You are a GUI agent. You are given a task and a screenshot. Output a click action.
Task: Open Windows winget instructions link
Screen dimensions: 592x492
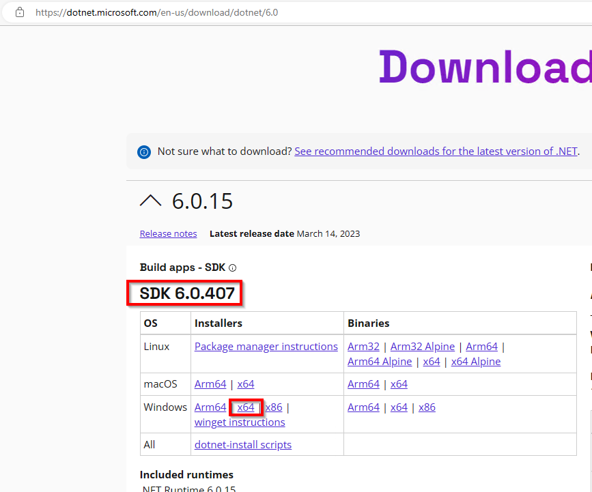pos(240,422)
